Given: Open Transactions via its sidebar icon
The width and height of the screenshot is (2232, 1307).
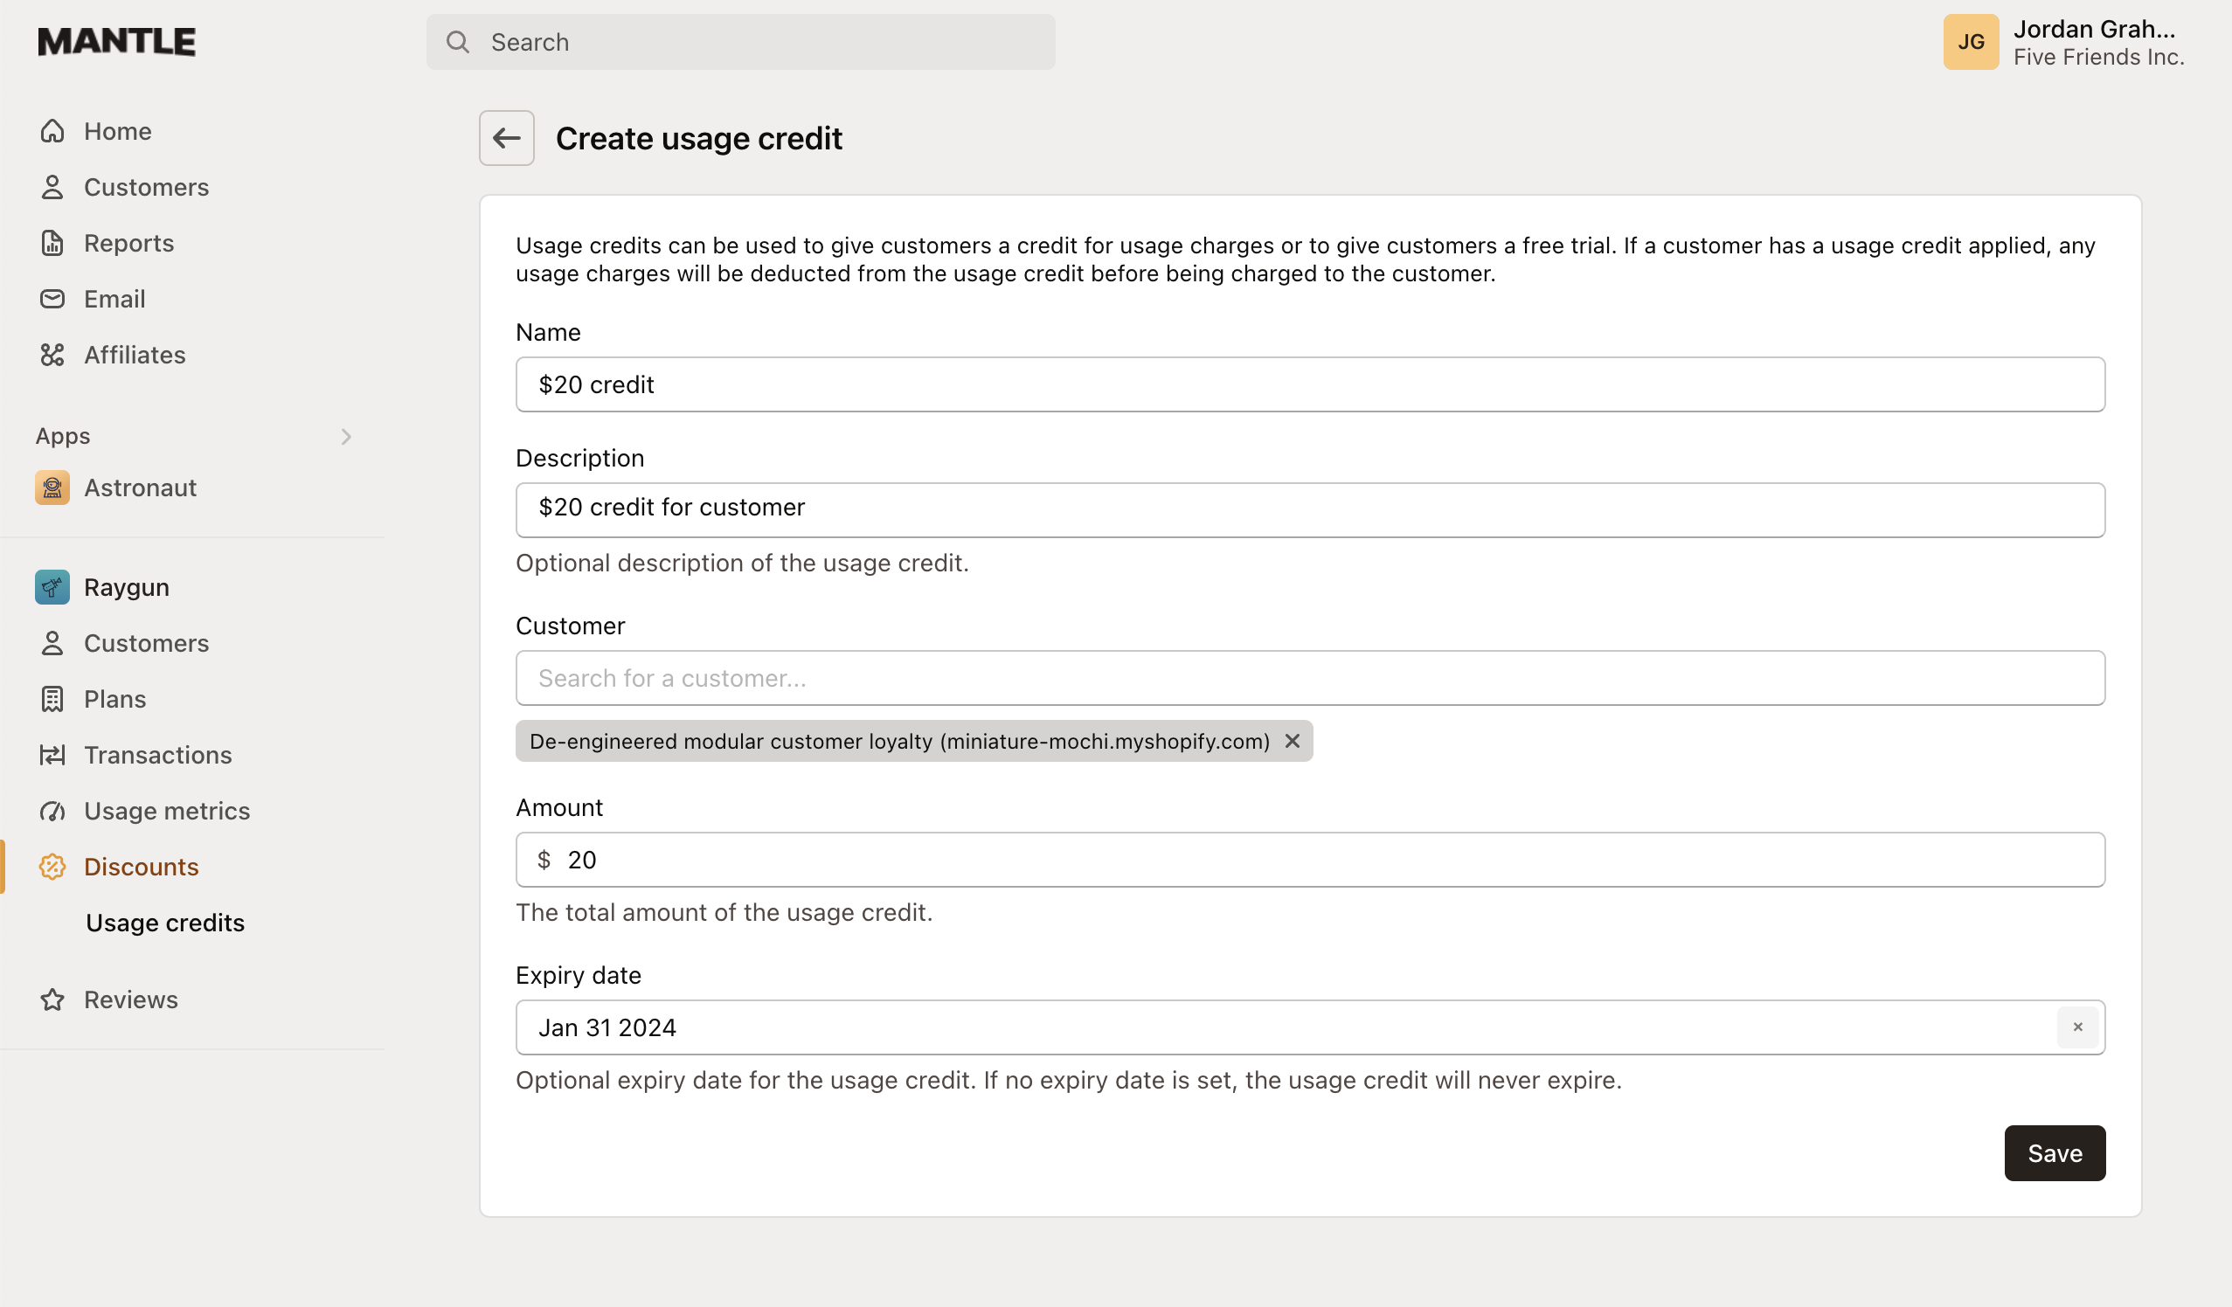Looking at the screenshot, I should [52, 755].
